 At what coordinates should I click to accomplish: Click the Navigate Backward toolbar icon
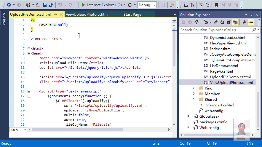coord(9,5)
